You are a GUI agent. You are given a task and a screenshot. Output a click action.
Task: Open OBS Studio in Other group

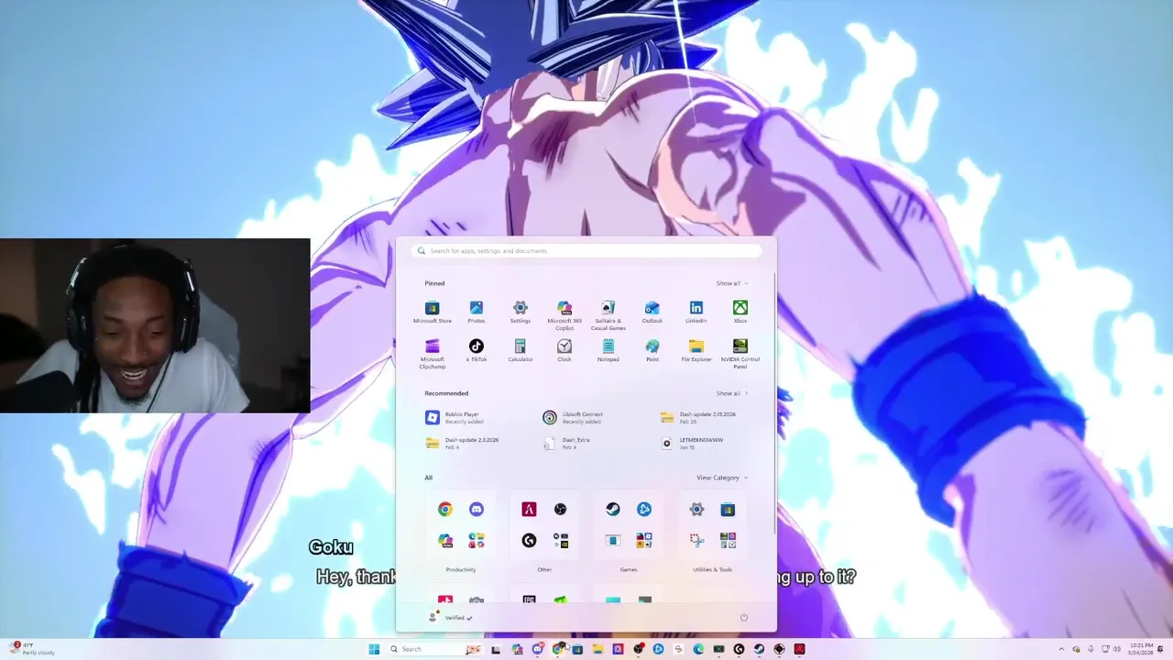(560, 509)
